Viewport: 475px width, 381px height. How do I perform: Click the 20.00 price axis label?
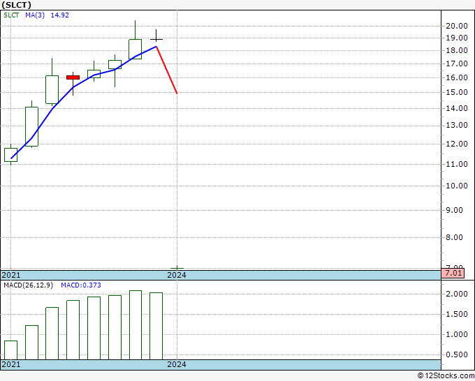pyautogui.click(x=457, y=26)
